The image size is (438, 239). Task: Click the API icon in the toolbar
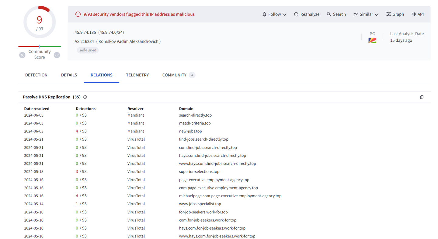click(417, 14)
